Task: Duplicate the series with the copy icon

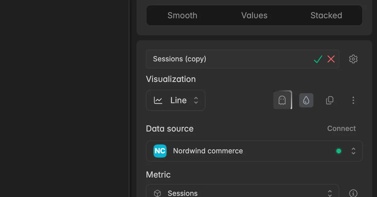Action: coord(330,100)
